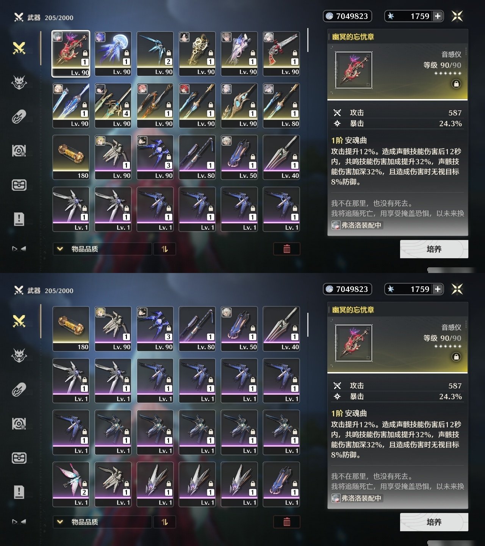Close inventory with X star icon at top right
Image resolution: width=485 pixels, height=546 pixels.
[x=457, y=16]
